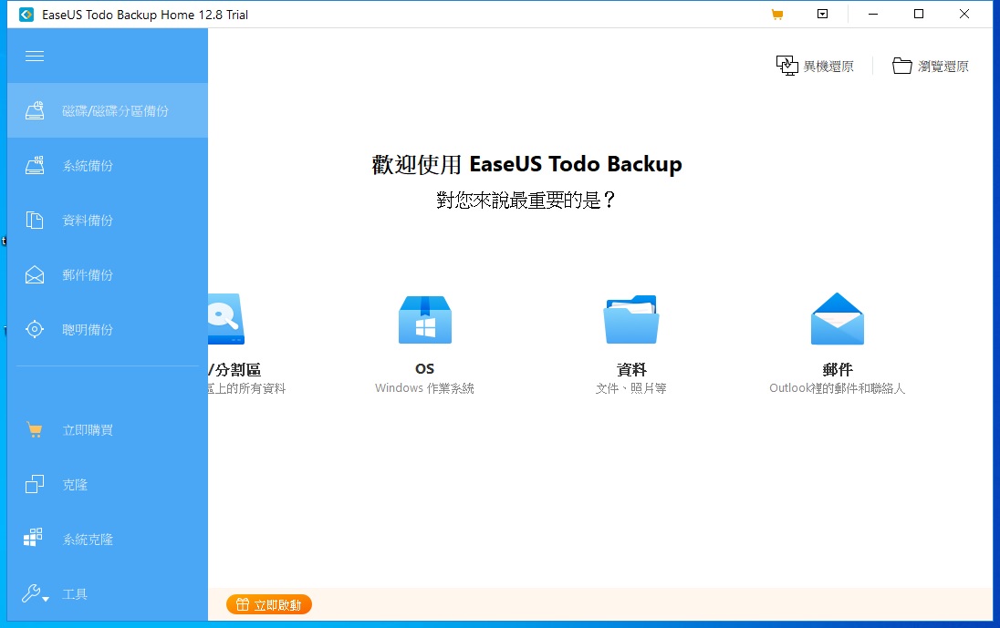Click the smart backup target sidebar icon

coord(35,329)
